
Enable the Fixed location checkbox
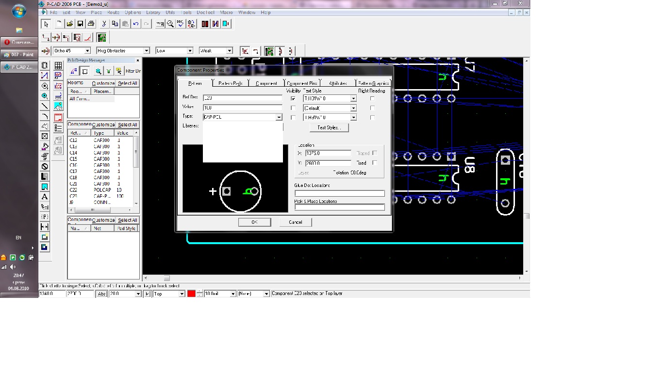(374, 163)
